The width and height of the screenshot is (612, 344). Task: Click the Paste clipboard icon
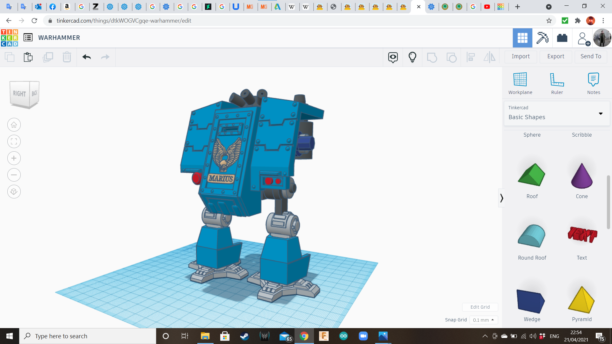(x=28, y=57)
